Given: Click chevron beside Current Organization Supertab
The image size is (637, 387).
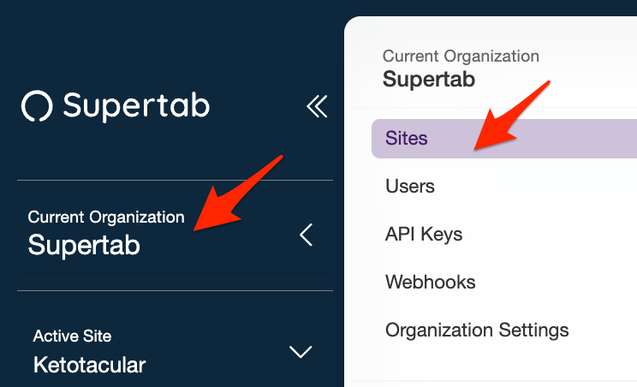Looking at the screenshot, I should [x=306, y=235].
